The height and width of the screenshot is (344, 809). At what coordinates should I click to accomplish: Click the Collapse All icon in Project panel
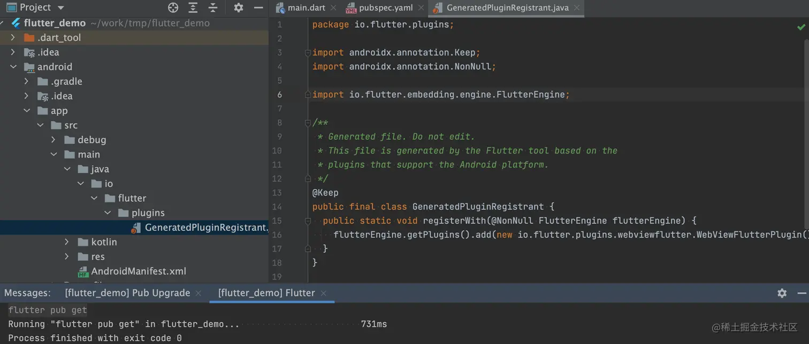click(x=213, y=7)
